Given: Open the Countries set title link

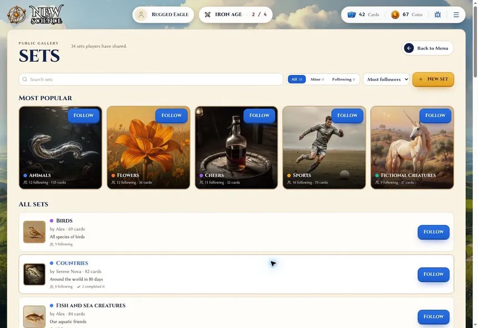Looking at the screenshot, I should [72, 263].
